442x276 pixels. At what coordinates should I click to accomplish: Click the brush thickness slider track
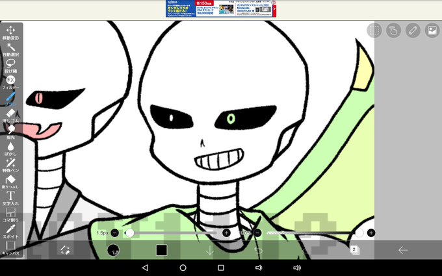point(170,233)
